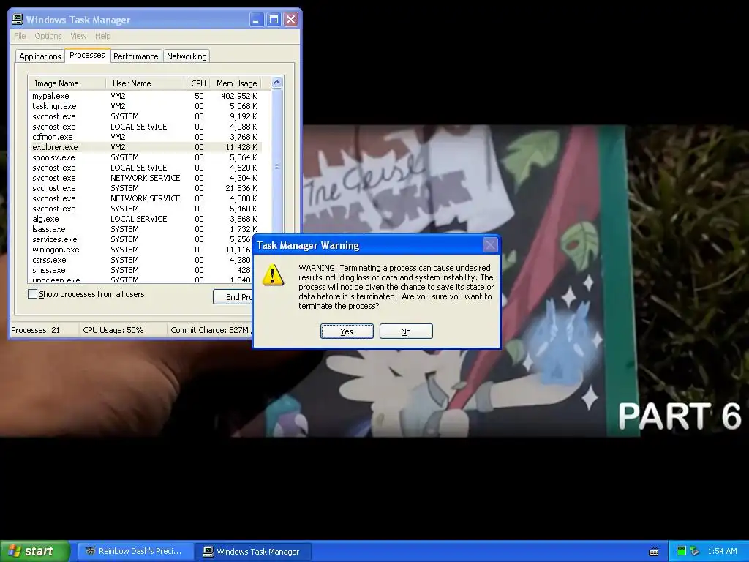Switch to the Performance tab
The image size is (749, 562).
(135, 56)
